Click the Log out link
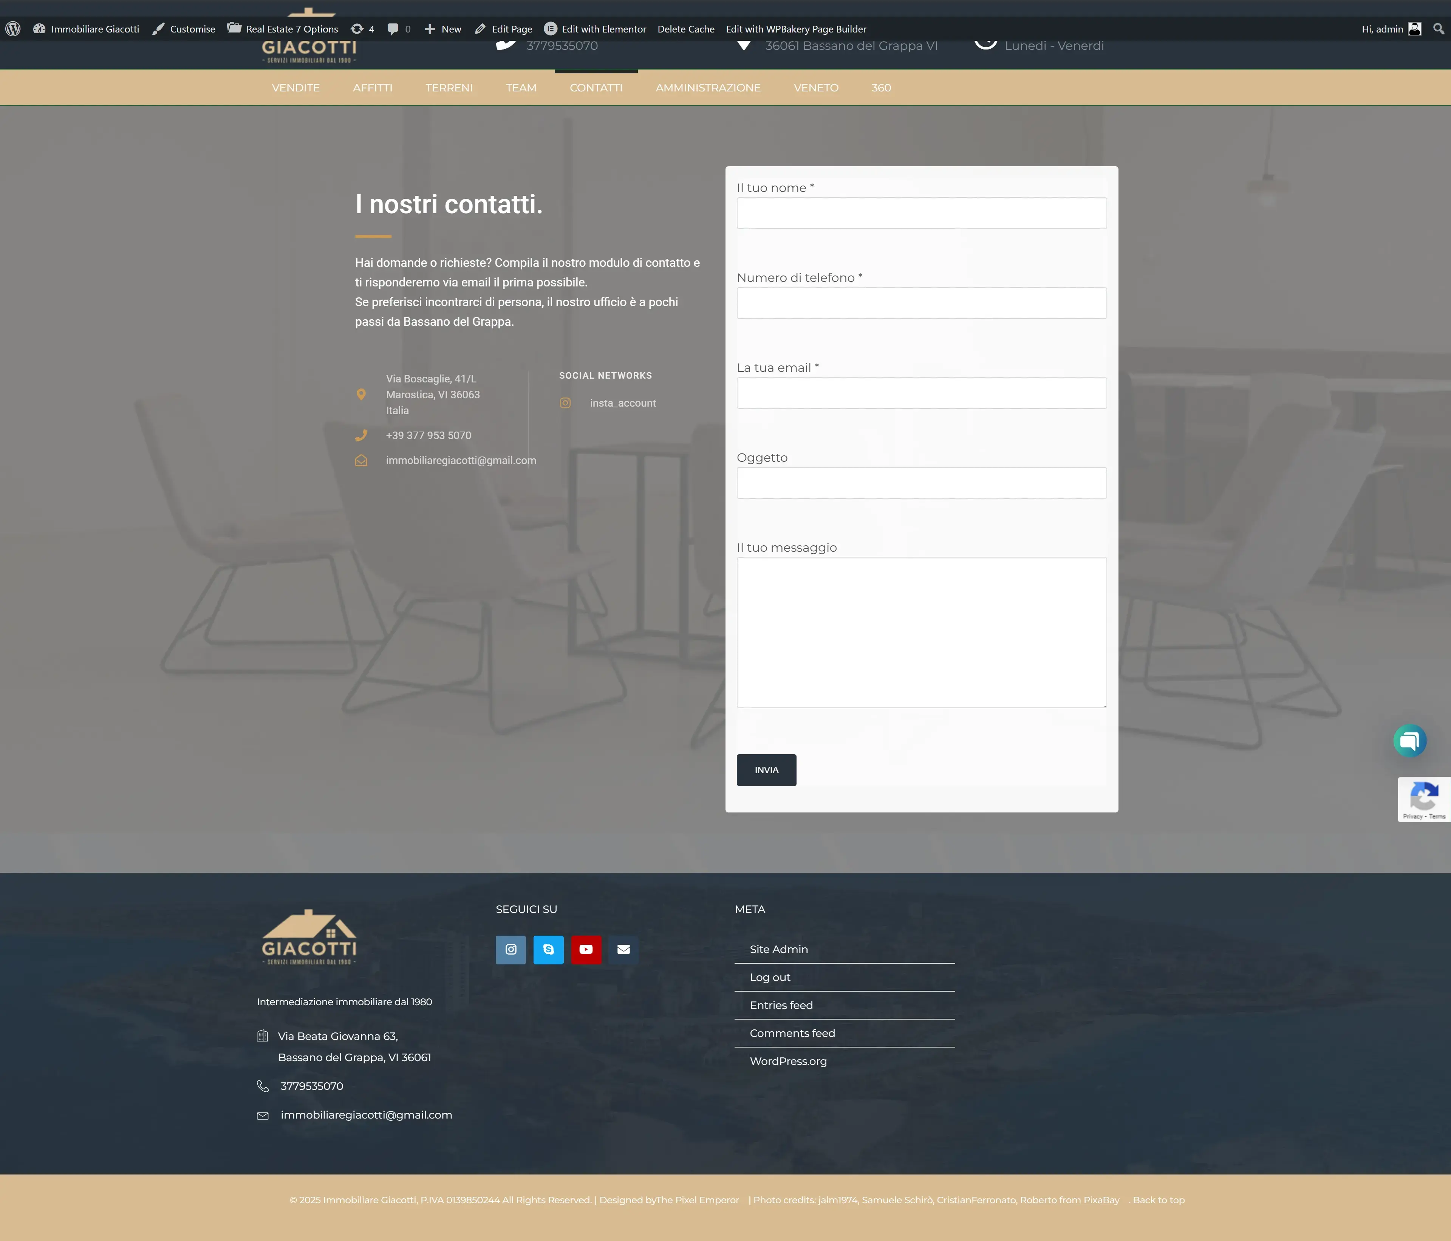Image resolution: width=1451 pixels, height=1241 pixels. pyautogui.click(x=770, y=977)
